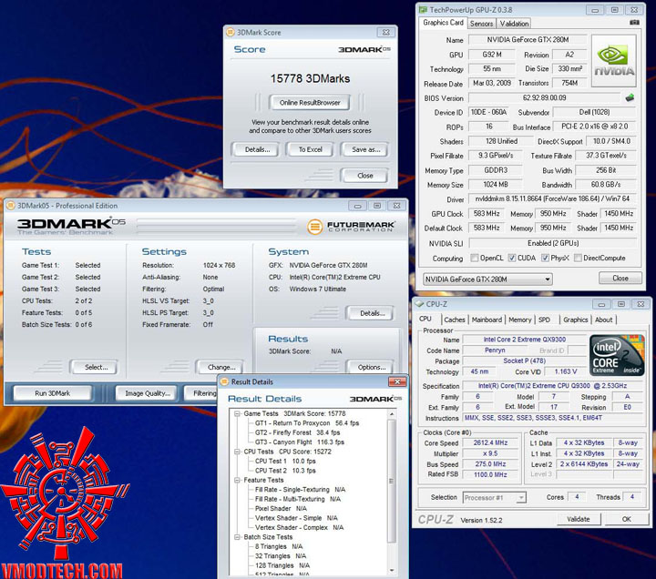Click the Select... button under Tests
Screen dimensions: 656x579
pyautogui.click(x=96, y=367)
